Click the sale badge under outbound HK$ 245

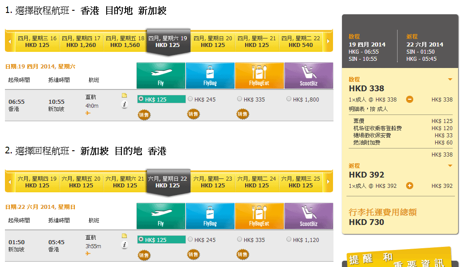pyautogui.click(x=193, y=114)
